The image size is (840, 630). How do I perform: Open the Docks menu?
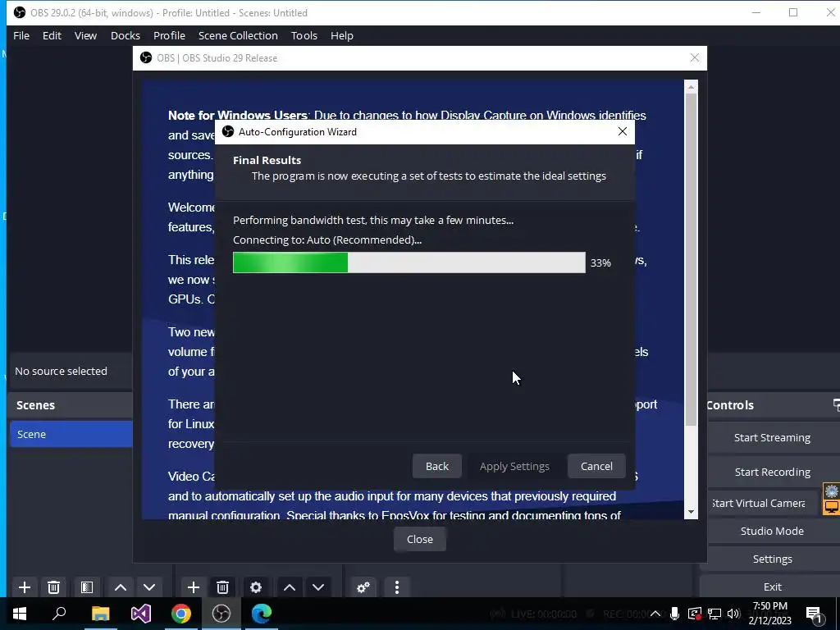click(126, 35)
